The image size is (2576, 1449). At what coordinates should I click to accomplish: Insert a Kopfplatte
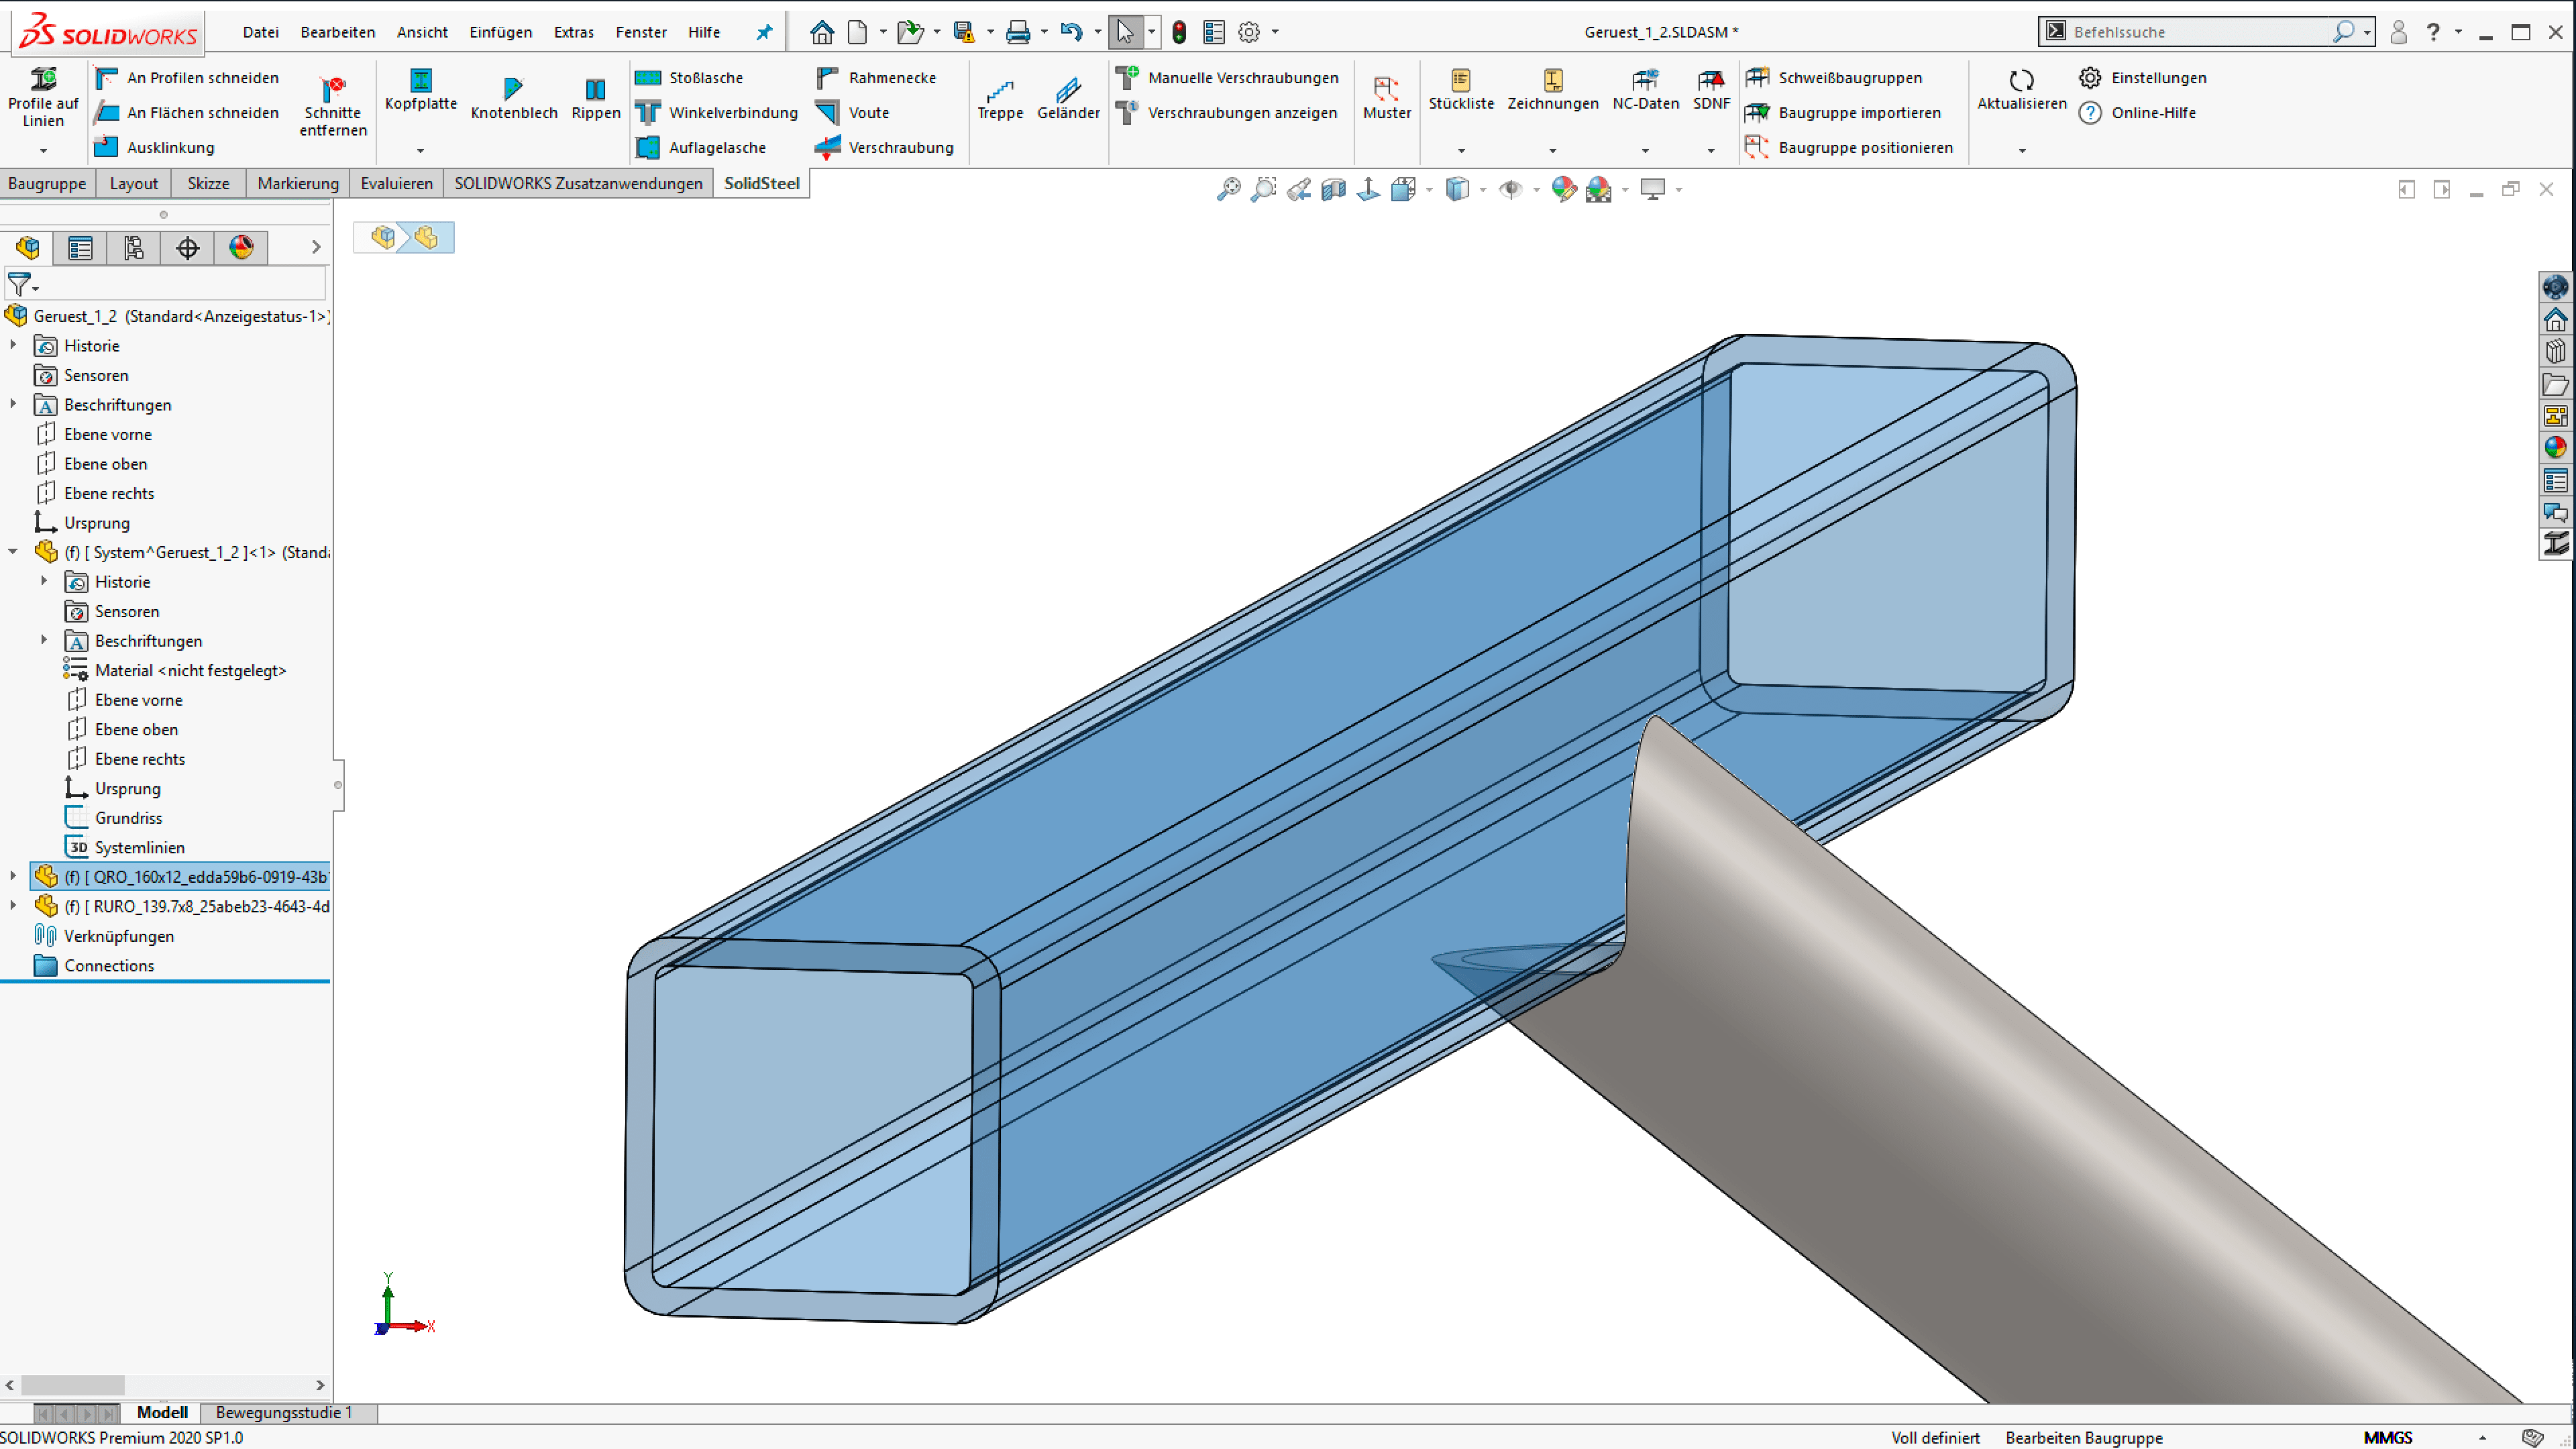(421, 89)
